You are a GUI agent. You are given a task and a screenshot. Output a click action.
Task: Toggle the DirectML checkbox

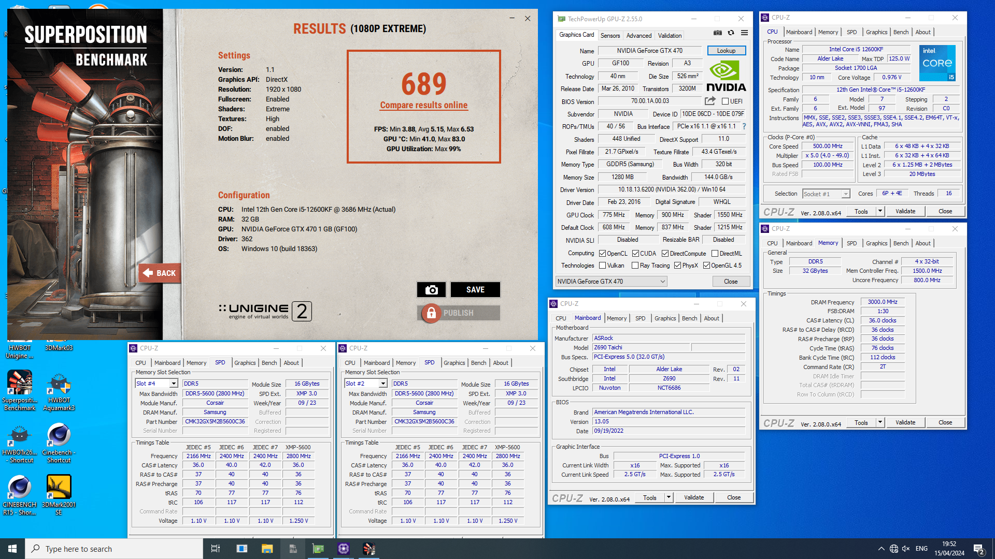(x=715, y=254)
